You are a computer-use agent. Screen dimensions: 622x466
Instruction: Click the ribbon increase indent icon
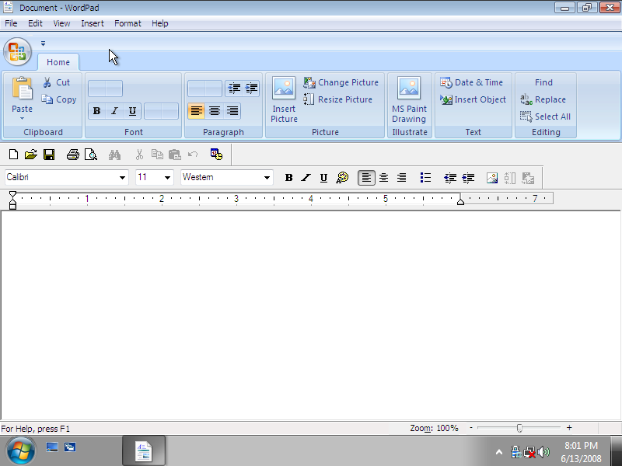(251, 88)
